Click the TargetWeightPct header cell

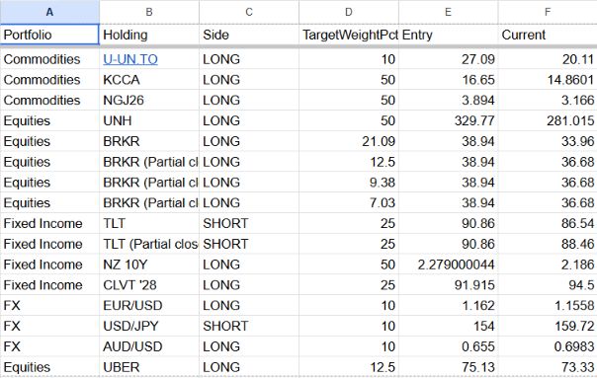pos(349,35)
